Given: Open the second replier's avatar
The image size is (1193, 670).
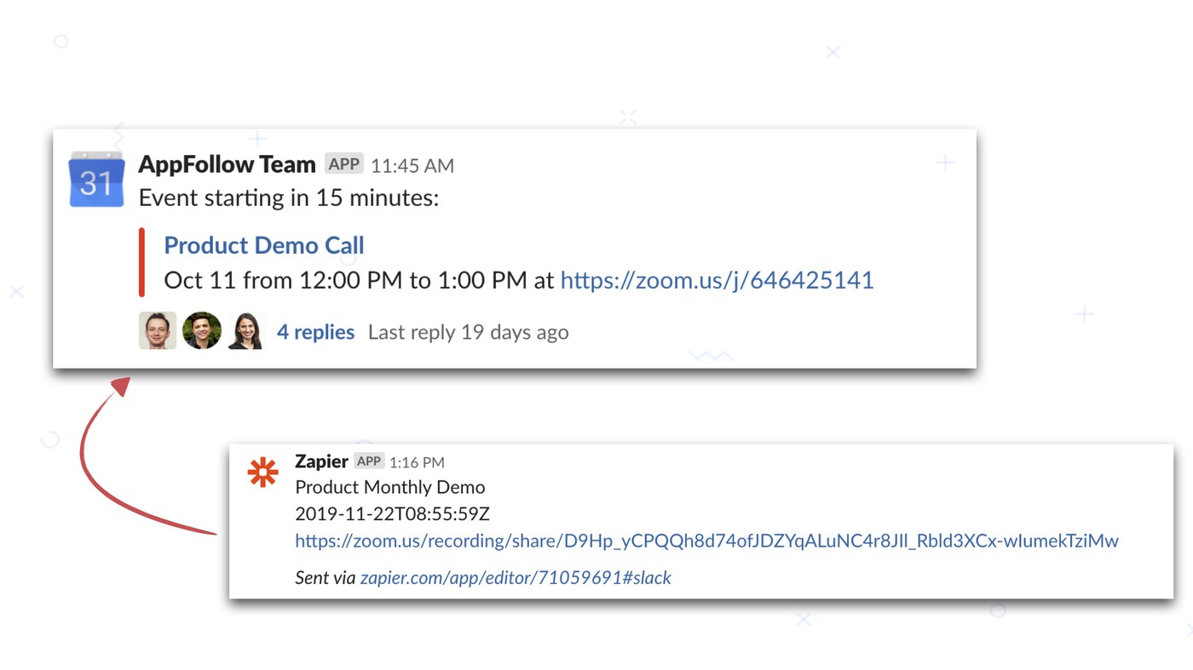Looking at the screenshot, I should [x=202, y=330].
